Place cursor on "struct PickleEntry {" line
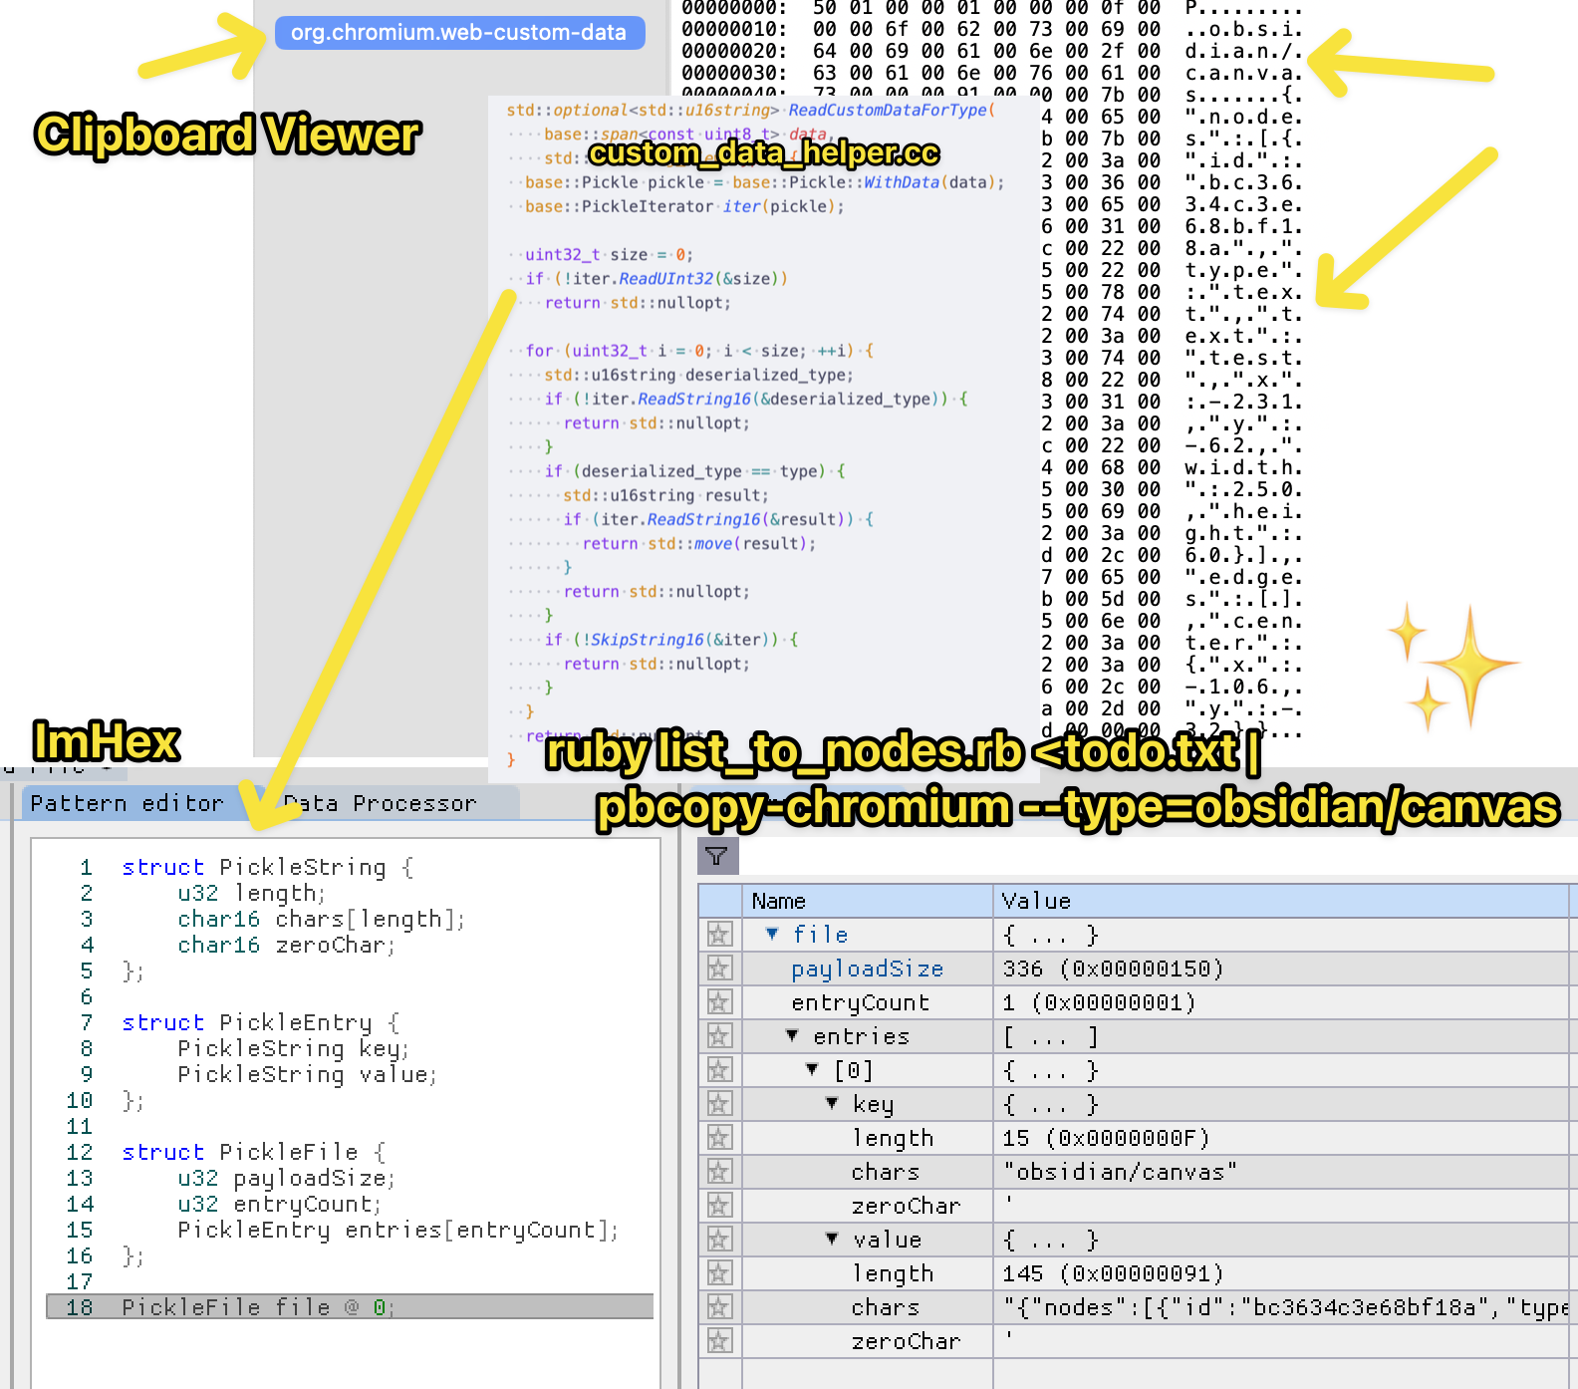This screenshot has height=1389, width=1578. click(x=260, y=1022)
